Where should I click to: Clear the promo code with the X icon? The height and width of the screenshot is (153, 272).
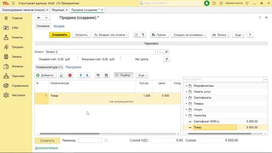coord(106,140)
